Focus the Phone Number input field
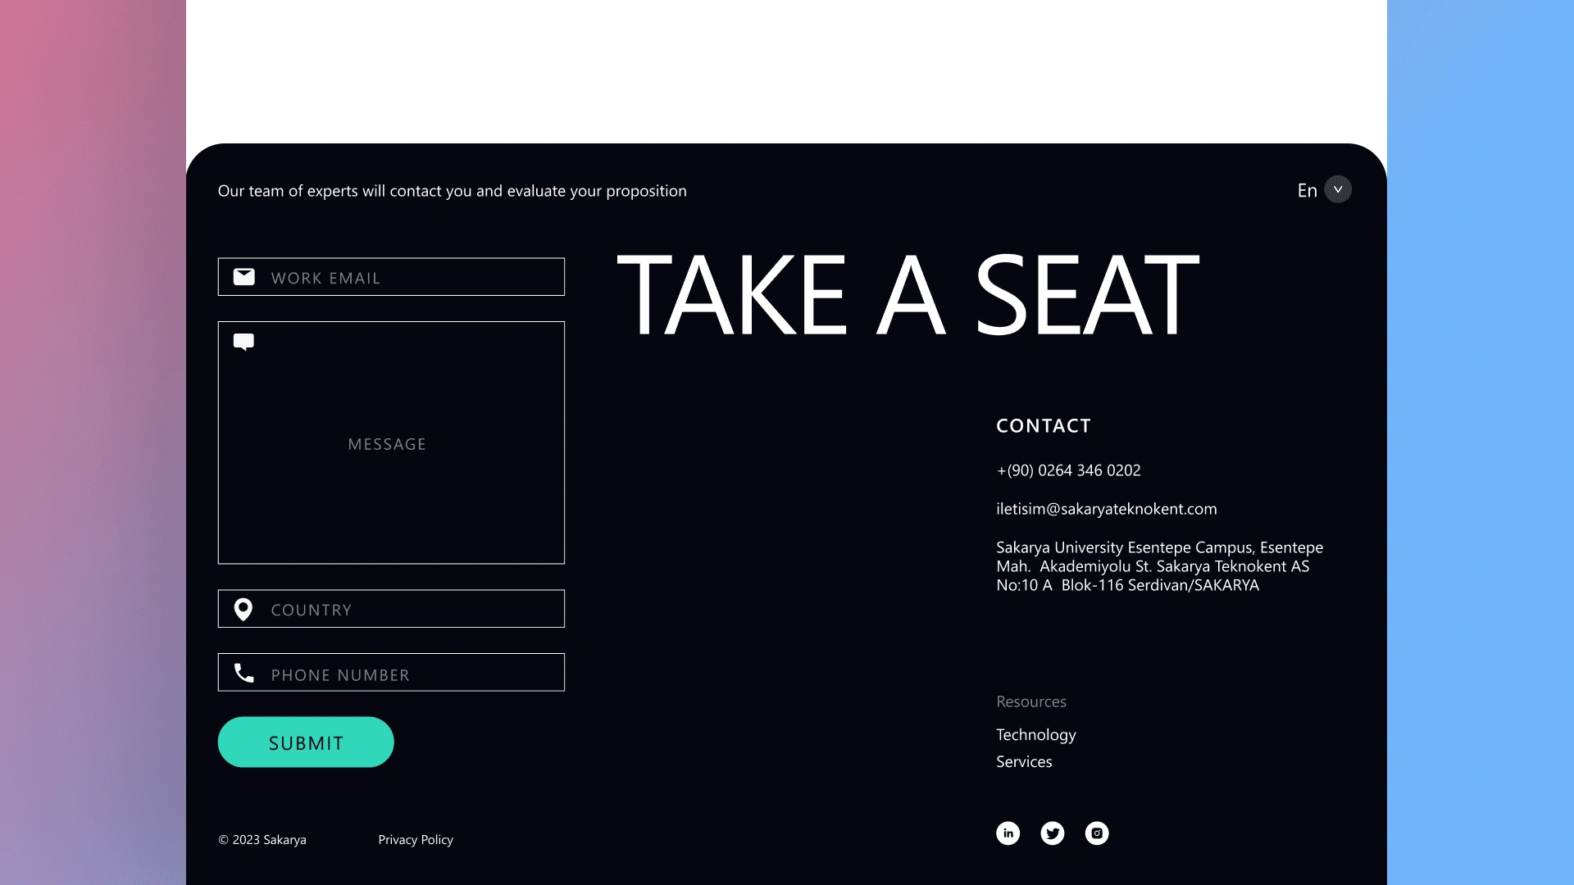The width and height of the screenshot is (1574, 885). pos(391,672)
